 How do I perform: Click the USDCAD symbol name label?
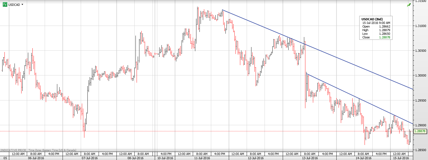tap(14, 5)
